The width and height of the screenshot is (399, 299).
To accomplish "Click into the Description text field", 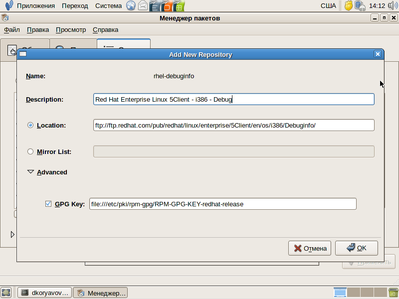I will tap(233, 99).
